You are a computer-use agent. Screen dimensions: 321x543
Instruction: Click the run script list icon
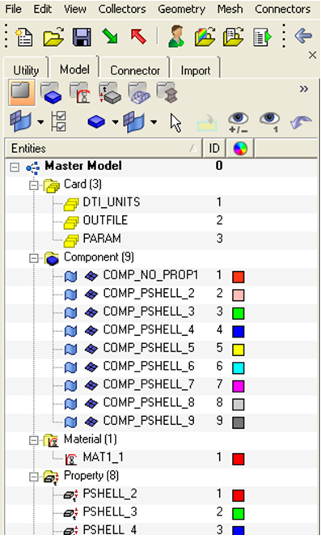pyautogui.click(x=262, y=36)
